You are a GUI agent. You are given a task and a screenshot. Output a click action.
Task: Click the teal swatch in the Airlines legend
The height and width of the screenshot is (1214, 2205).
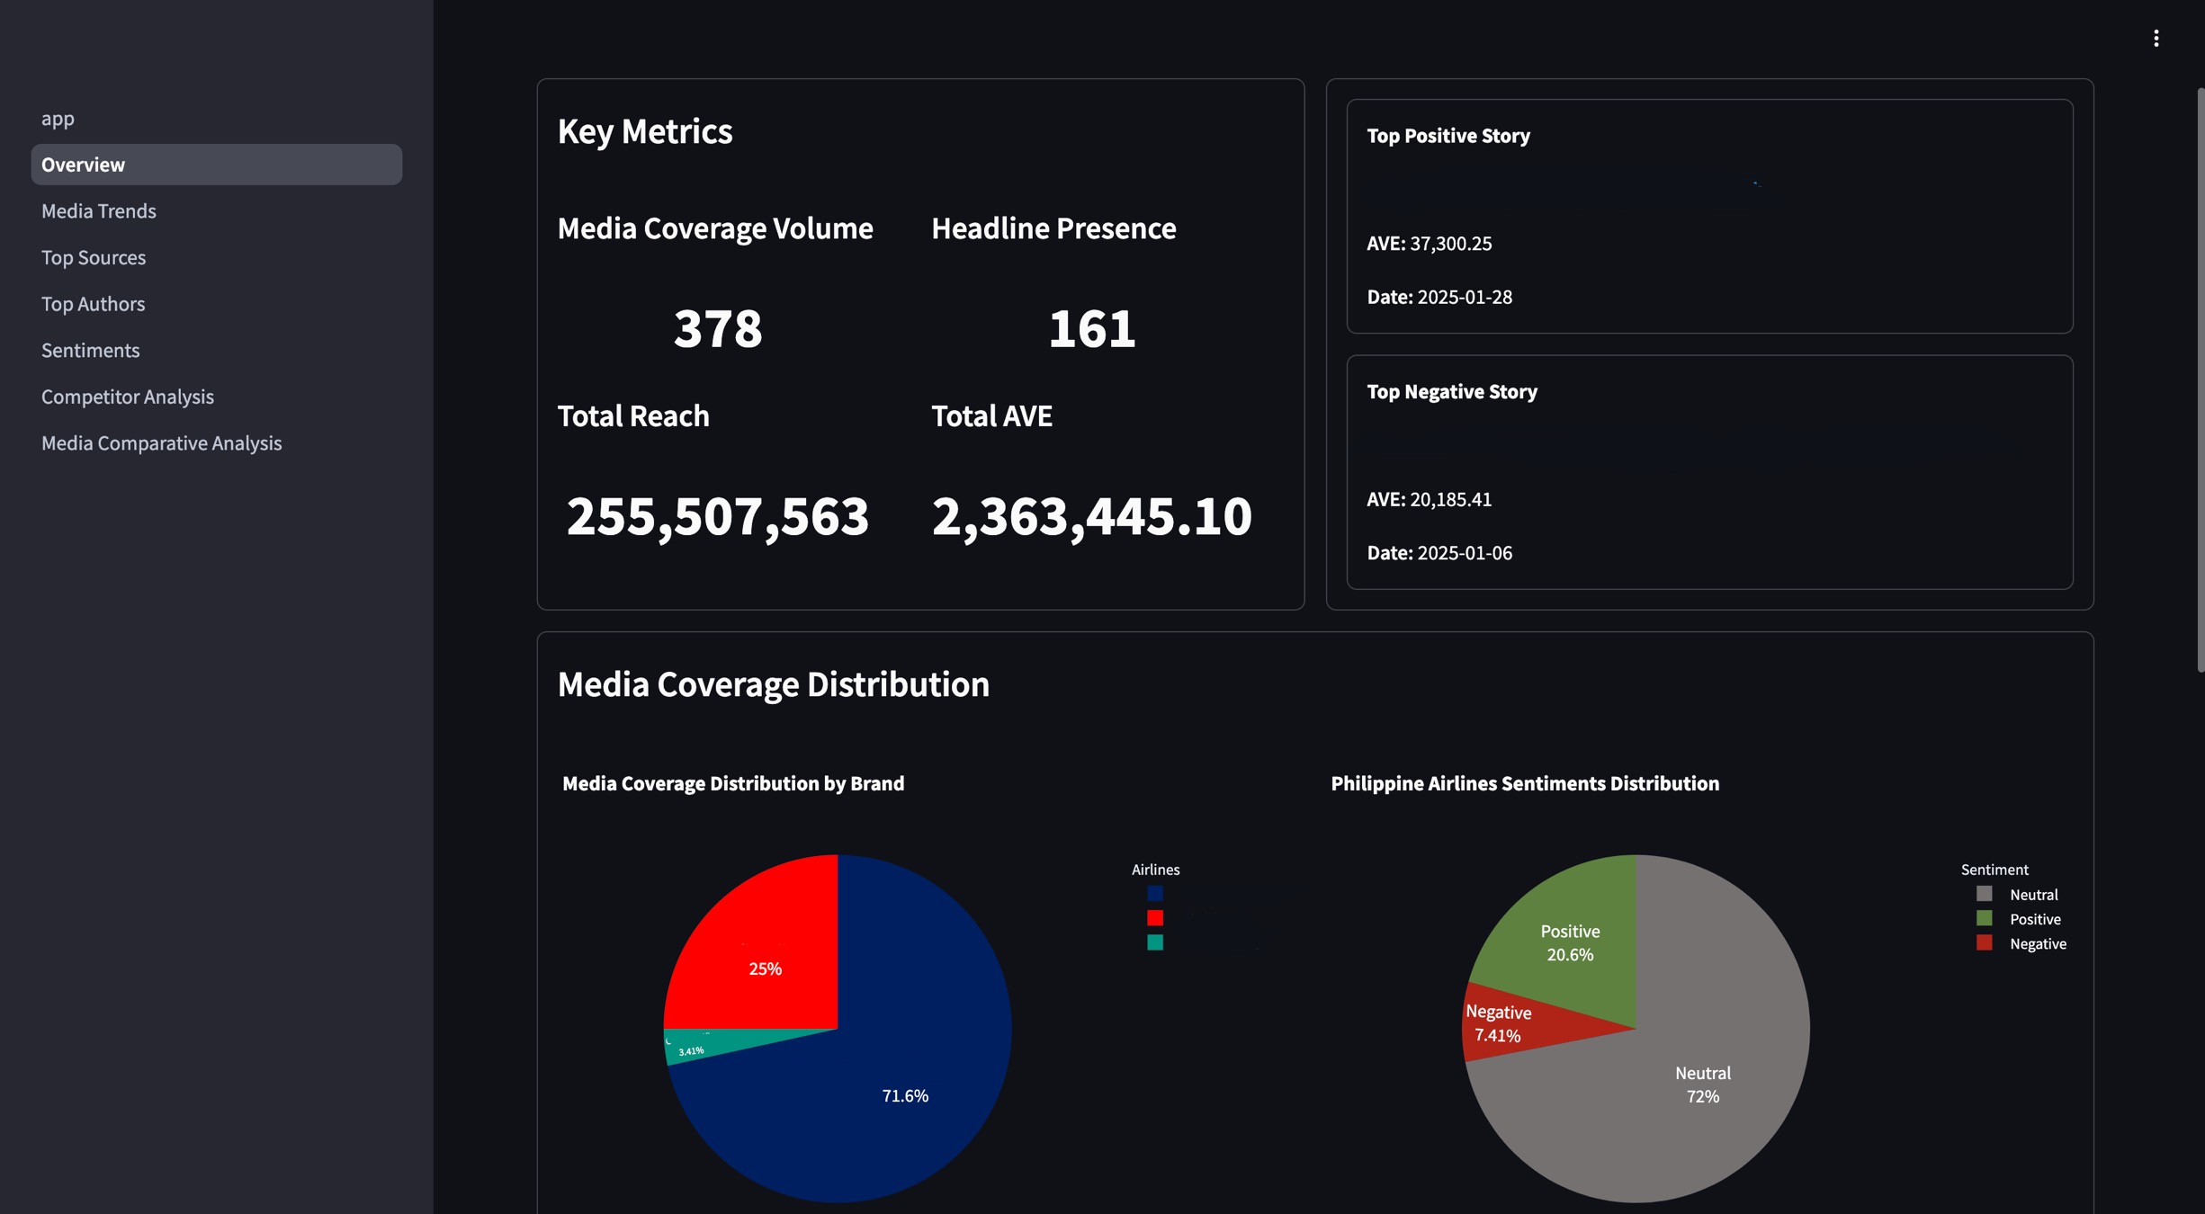[x=1155, y=943]
